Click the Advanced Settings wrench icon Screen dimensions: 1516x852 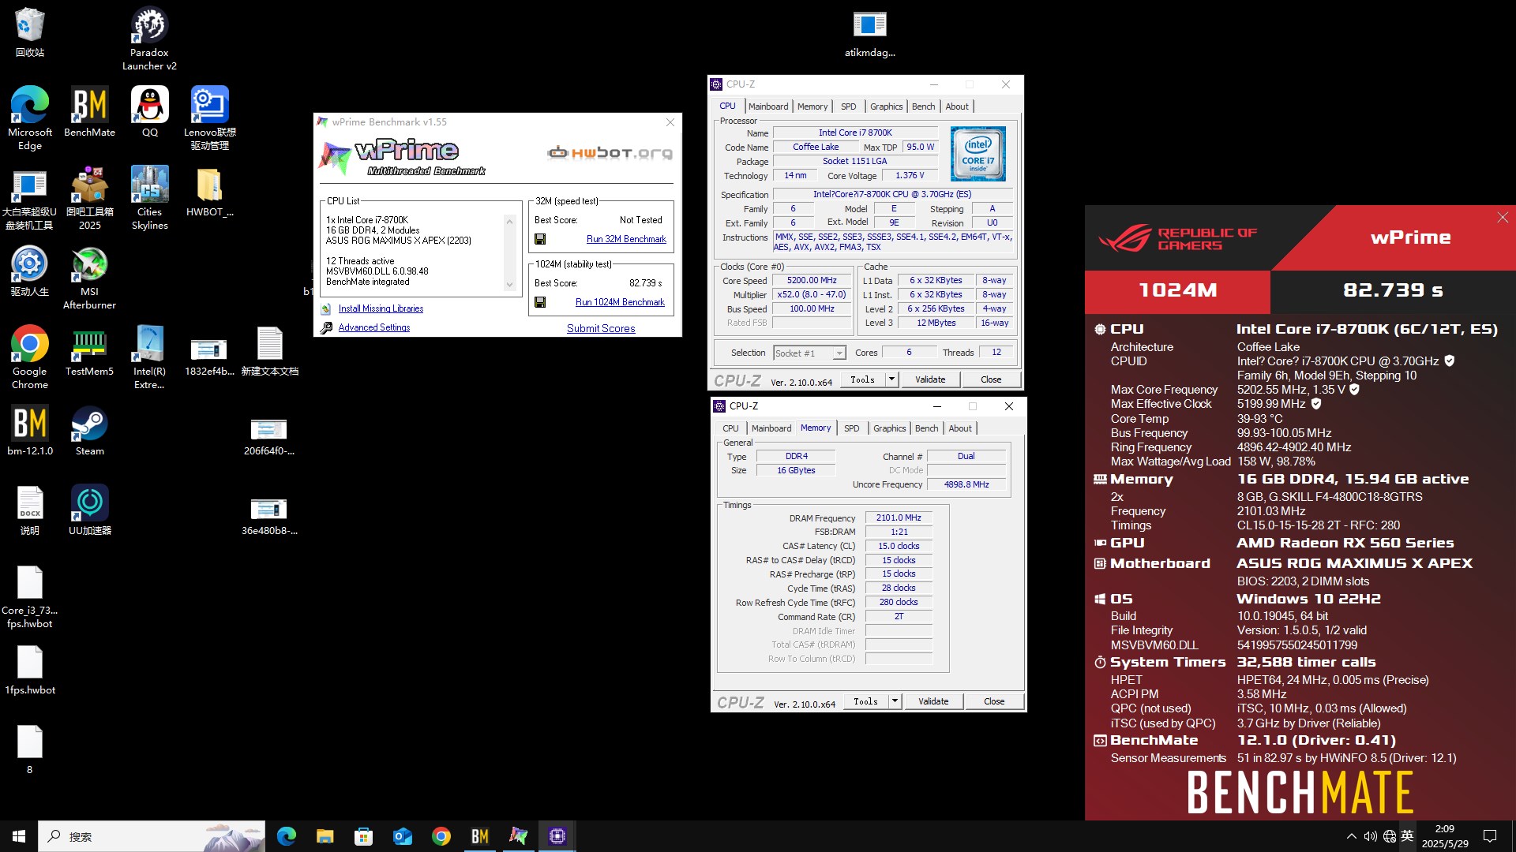click(x=326, y=327)
